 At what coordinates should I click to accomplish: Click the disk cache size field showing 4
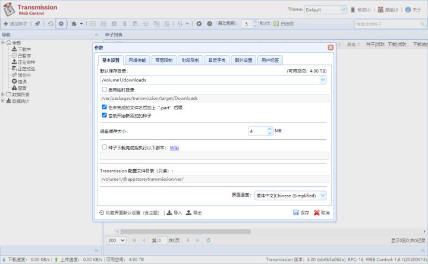257,131
